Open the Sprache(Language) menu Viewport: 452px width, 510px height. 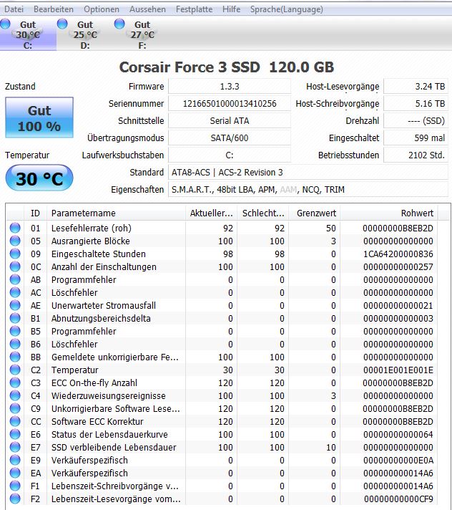click(x=286, y=9)
